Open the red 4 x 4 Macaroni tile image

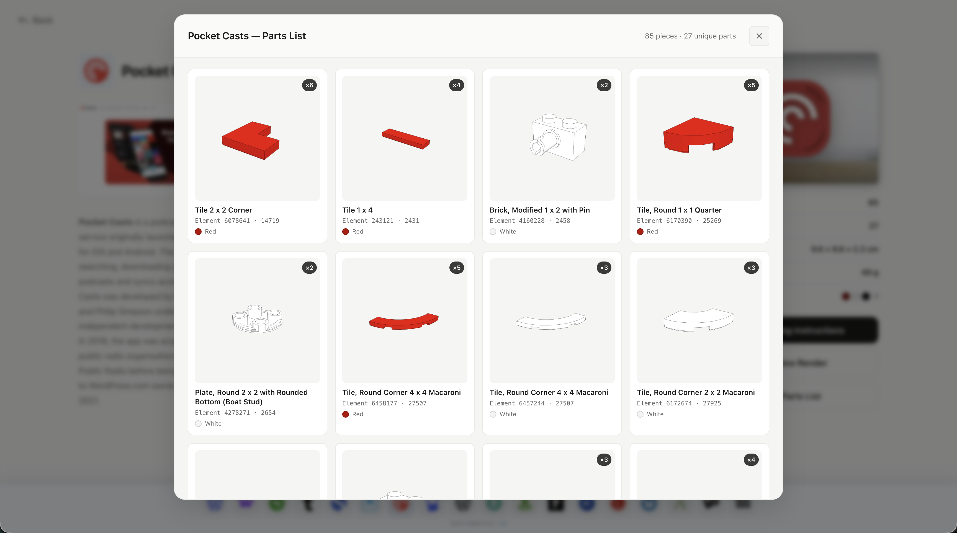(x=405, y=321)
